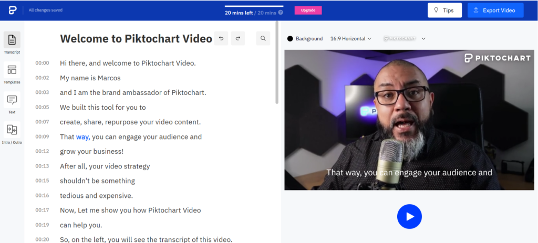Undo the last transcript edit
The image size is (538, 243).
[221, 38]
